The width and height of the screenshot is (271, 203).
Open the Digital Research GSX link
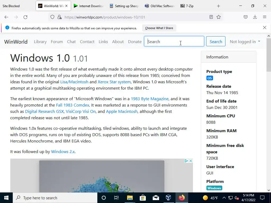click(44, 112)
